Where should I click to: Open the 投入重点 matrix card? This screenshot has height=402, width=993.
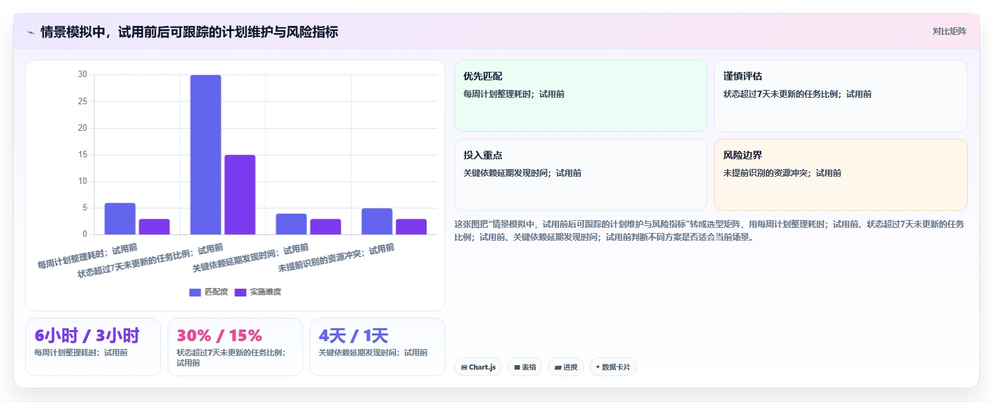581,175
